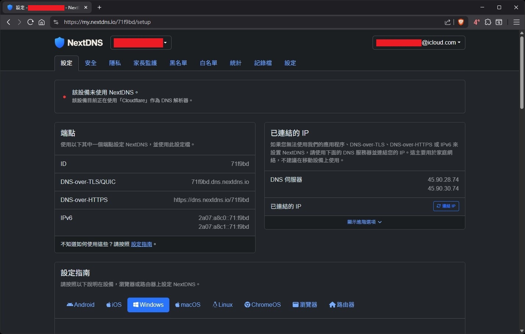
Task: Click DNS server address 45.90.30.74
Action: click(443, 188)
